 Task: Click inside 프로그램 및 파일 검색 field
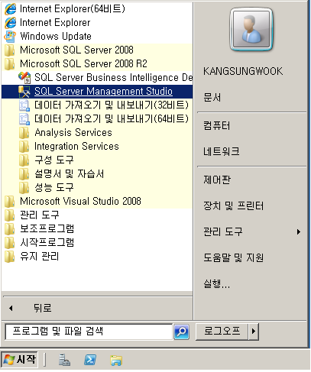[x=89, y=332]
